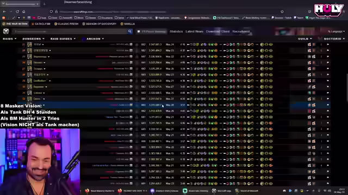Viewport: 348px width, 195px height.
Task: Open the Doctorio user menu
Action: click(x=334, y=38)
